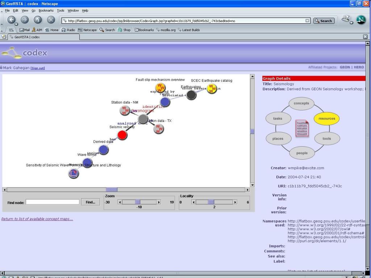Screen dimensions: 371x278
Task: Open the Tools menu
Action: tap(61, 10)
